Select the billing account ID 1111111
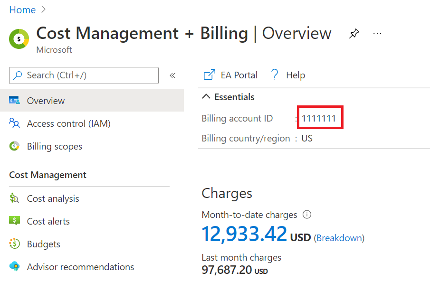The height and width of the screenshot is (282, 430). pos(319,118)
